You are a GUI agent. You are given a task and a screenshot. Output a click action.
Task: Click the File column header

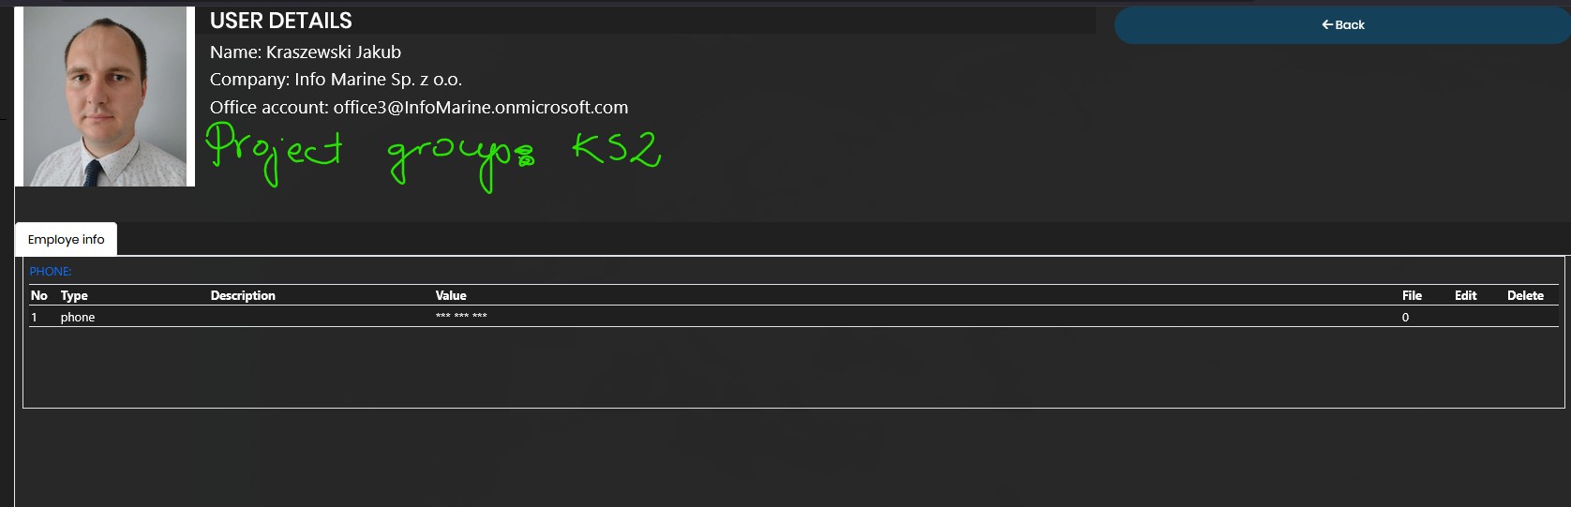[x=1412, y=295]
